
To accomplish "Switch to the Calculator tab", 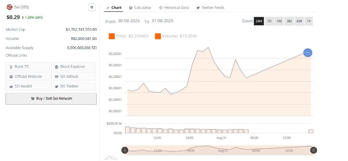I will click(x=140, y=8).
